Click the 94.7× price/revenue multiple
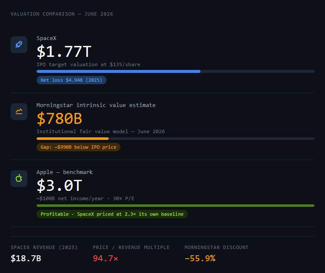Viewport: 325px width, 273px height. point(105,259)
